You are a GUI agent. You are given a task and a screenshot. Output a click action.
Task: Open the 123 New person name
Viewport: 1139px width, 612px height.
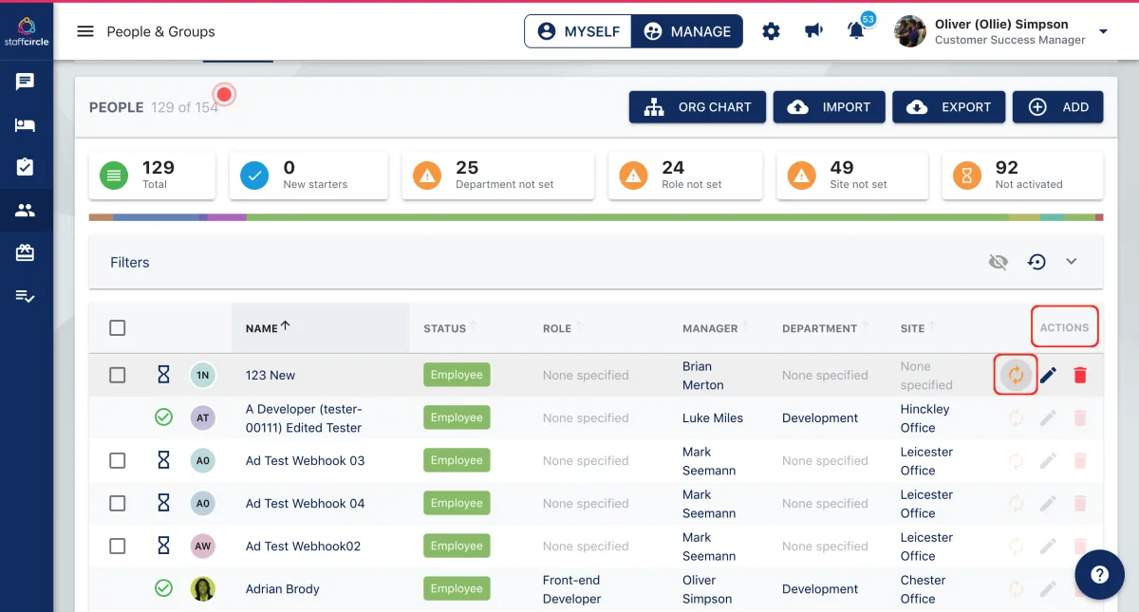tap(271, 375)
